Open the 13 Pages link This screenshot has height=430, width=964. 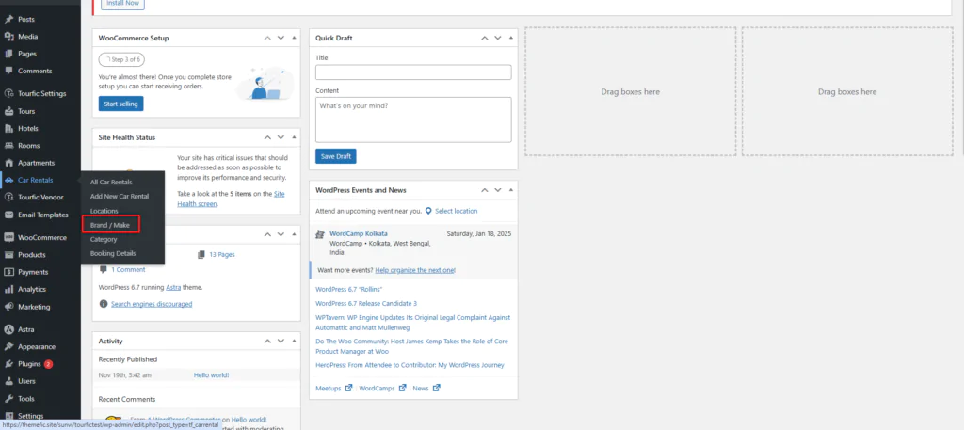[x=222, y=254]
